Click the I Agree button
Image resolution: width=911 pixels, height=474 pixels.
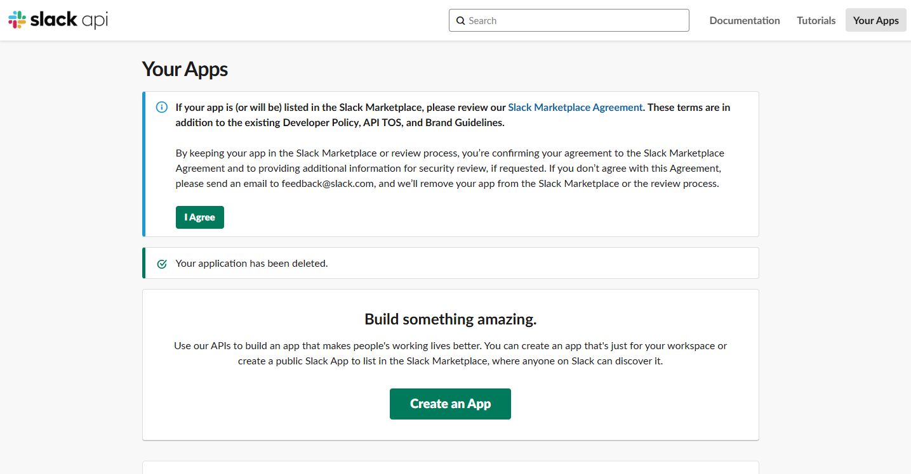(x=200, y=217)
